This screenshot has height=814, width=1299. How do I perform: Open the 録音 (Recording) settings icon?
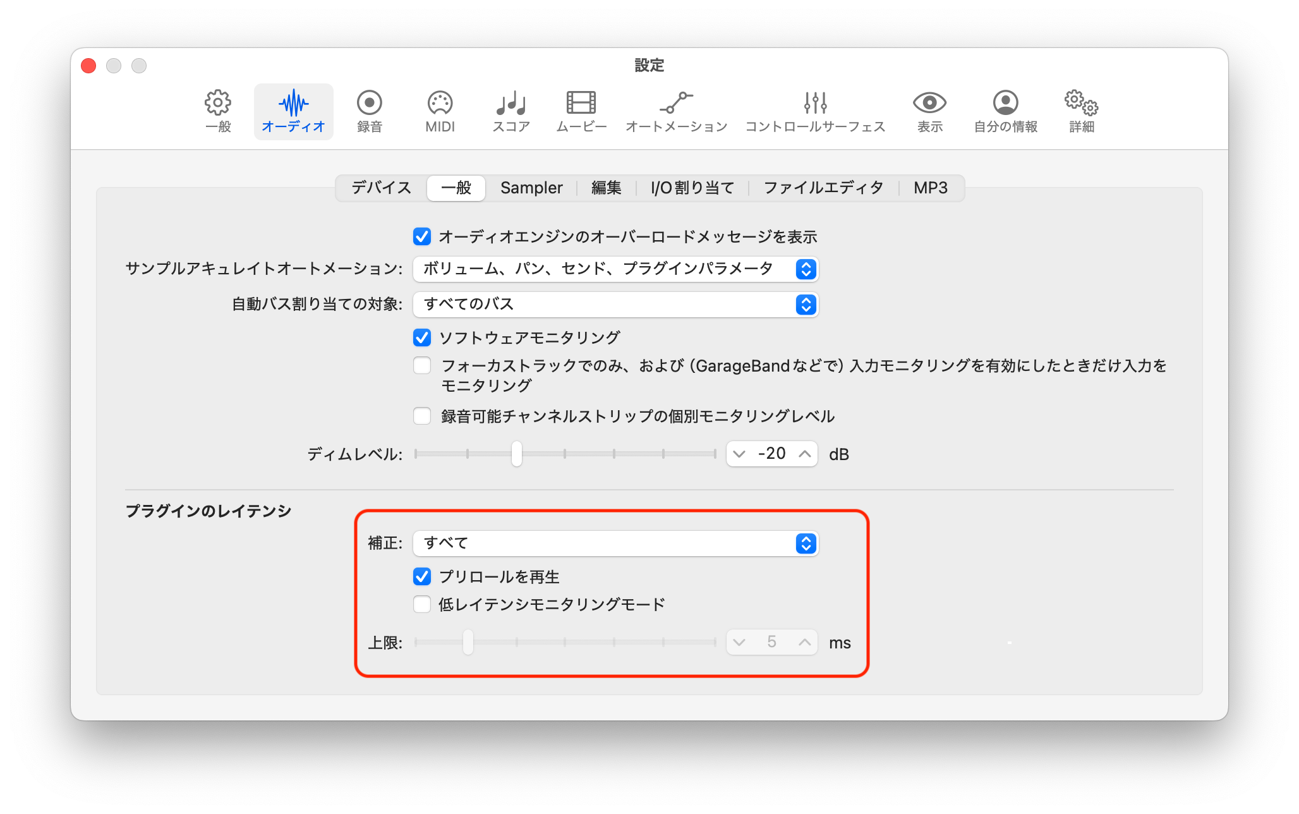369,111
